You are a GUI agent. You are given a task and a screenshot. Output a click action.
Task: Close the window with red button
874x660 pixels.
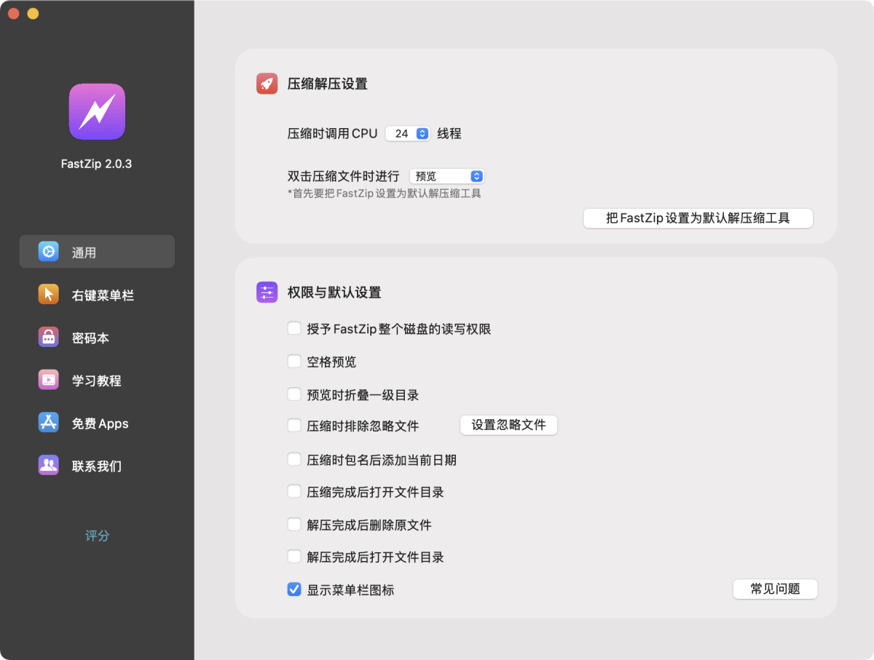coord(14,14)
